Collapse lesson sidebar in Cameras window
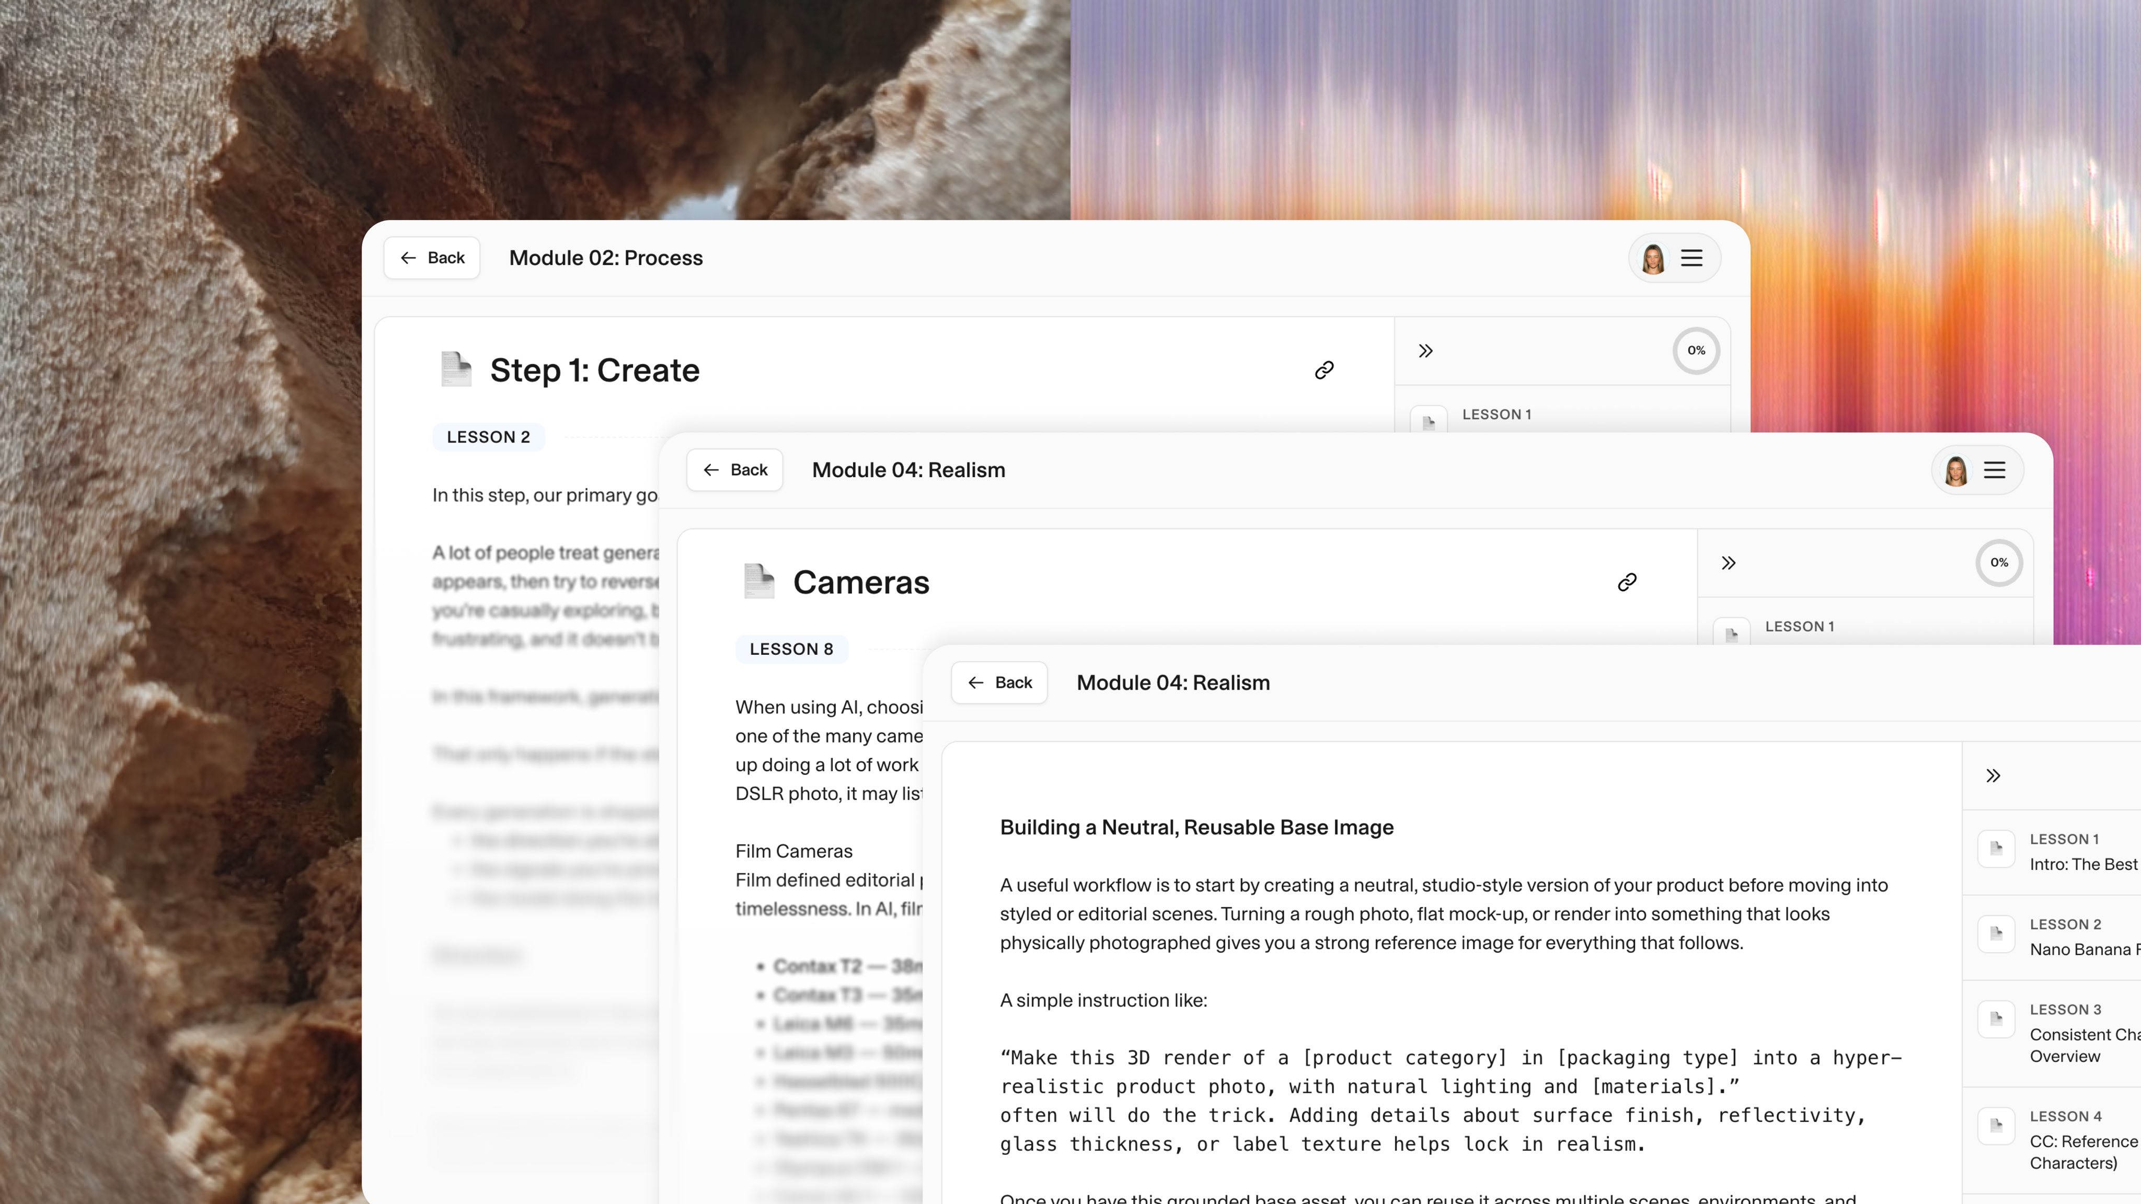 click(x=1729, y=563)
